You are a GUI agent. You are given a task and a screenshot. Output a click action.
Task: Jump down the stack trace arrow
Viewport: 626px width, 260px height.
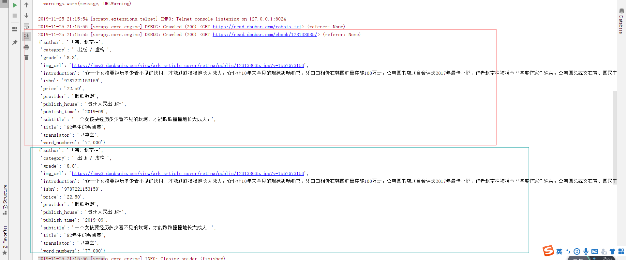click(x=26, y=15)
